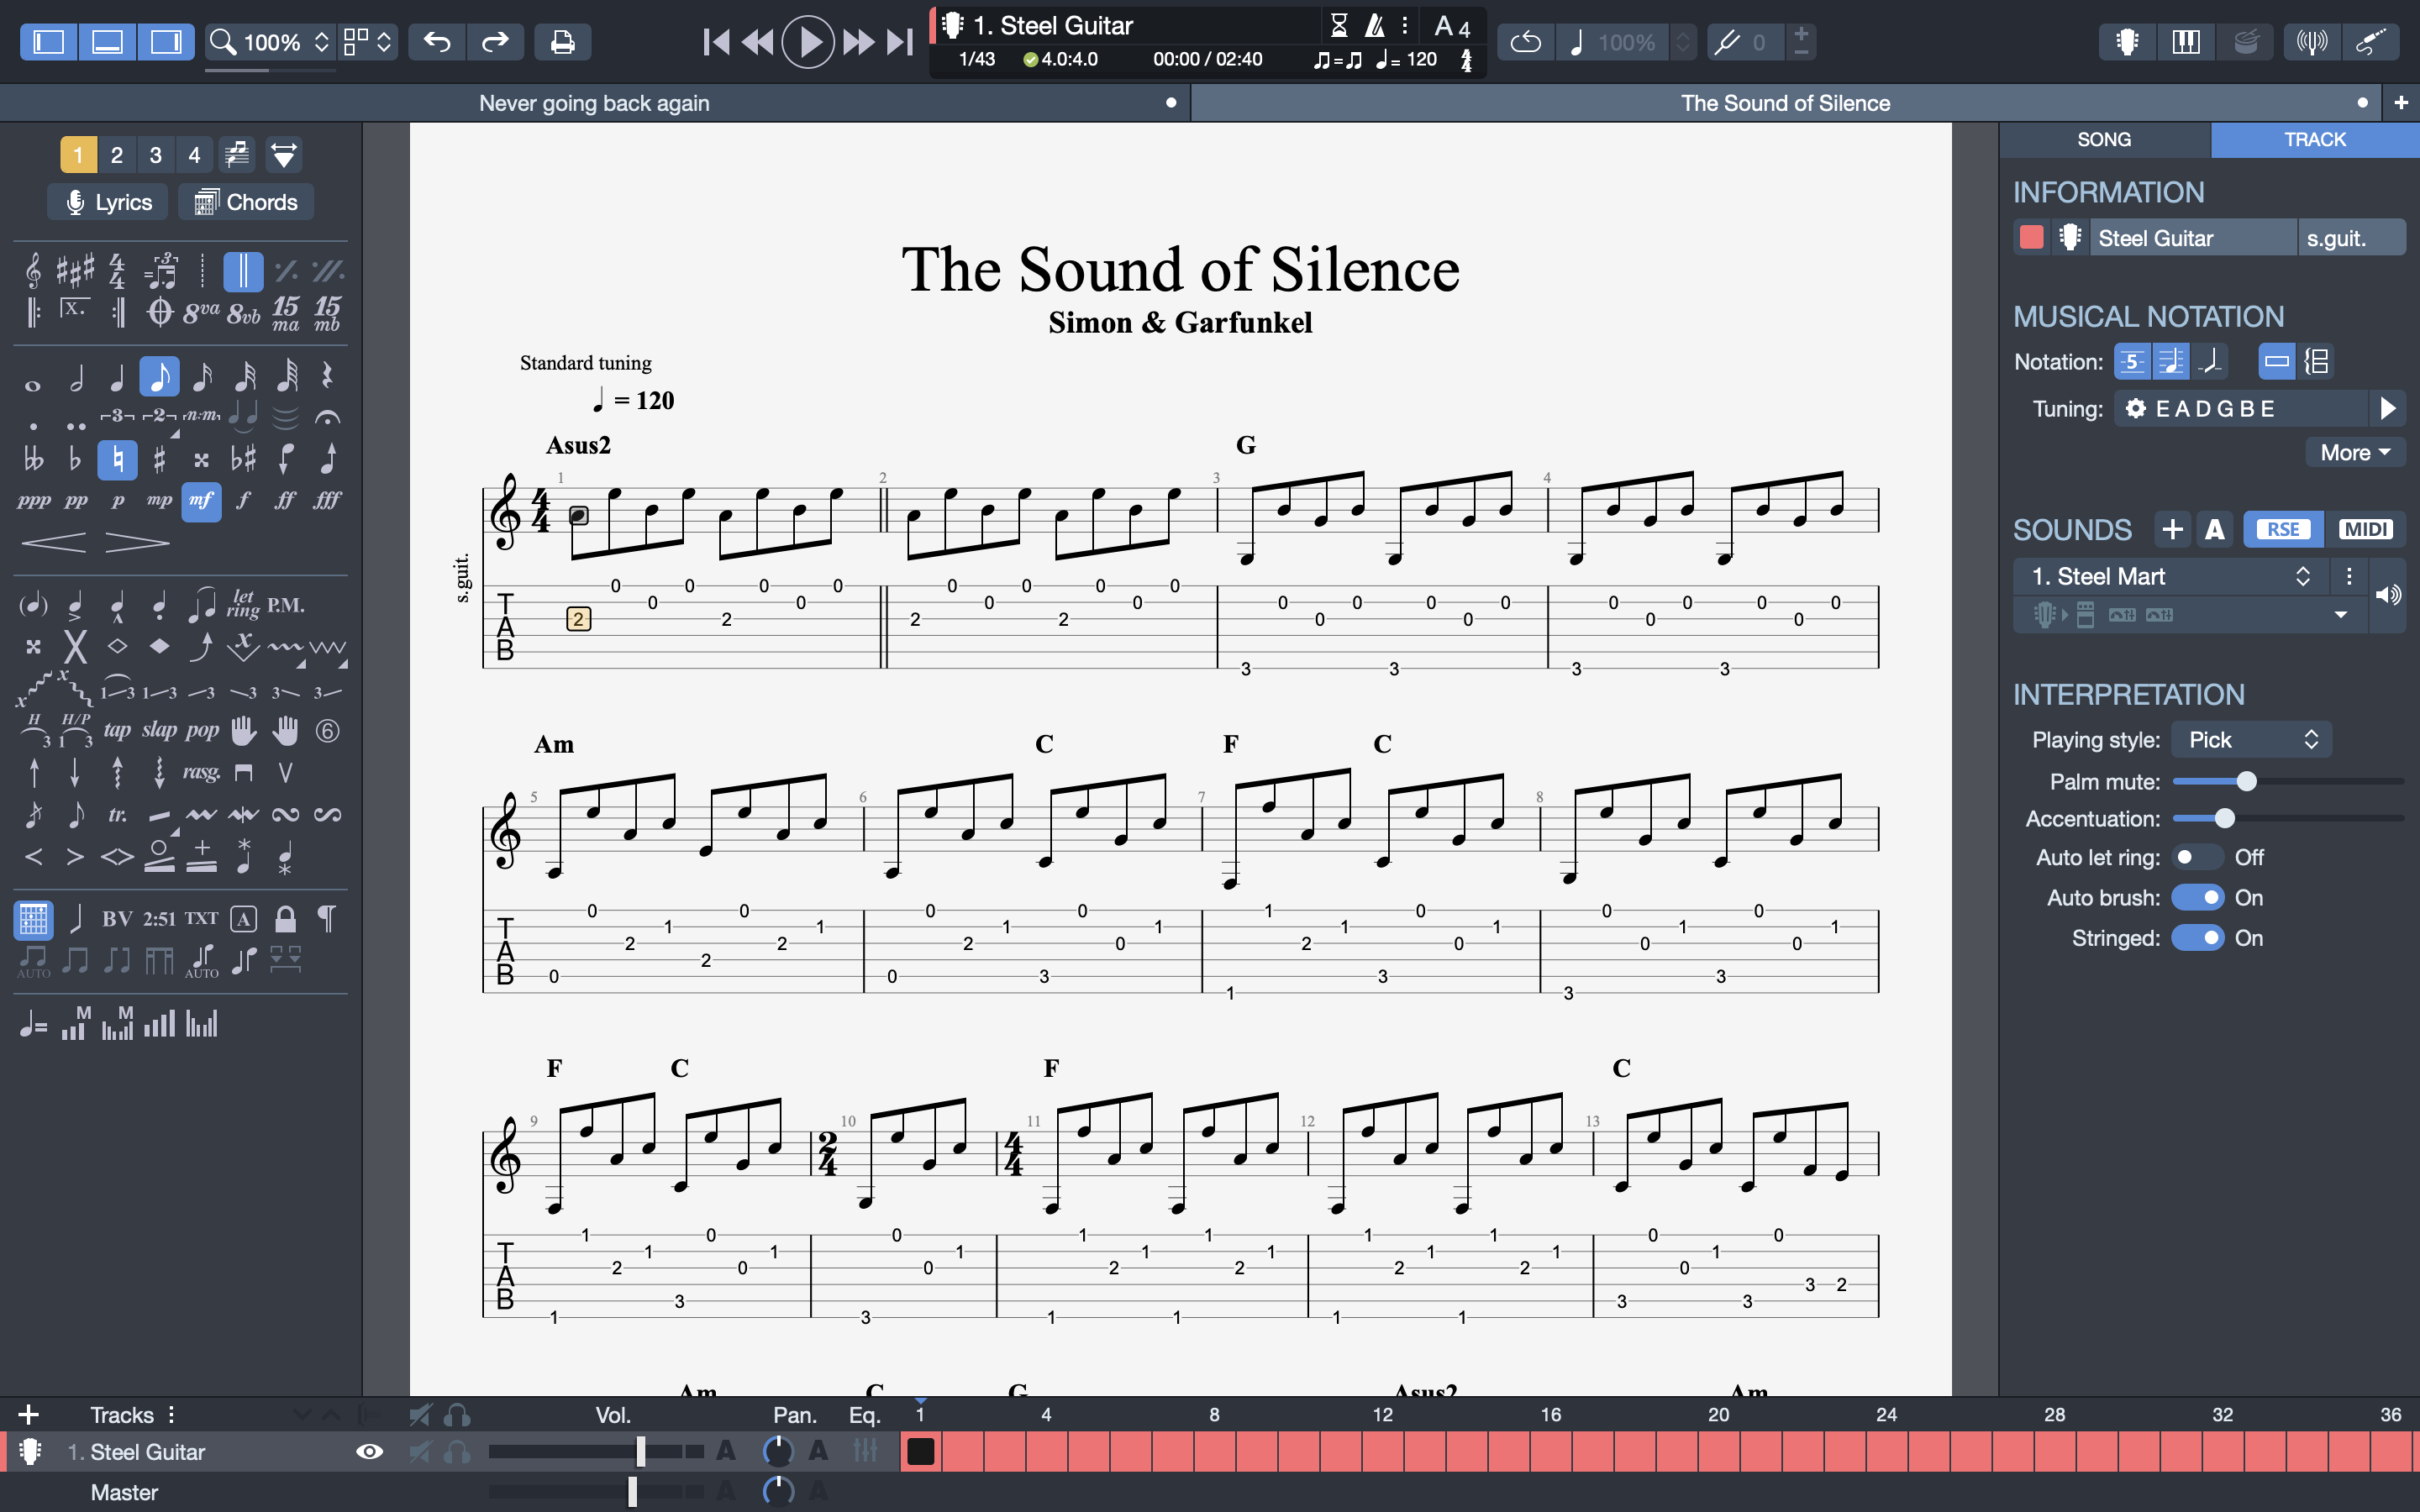The height and width of the screenshot is (1512, 2420).
Task: Expand the Steel Mart sound selector dropdown
Action: 2298,576
